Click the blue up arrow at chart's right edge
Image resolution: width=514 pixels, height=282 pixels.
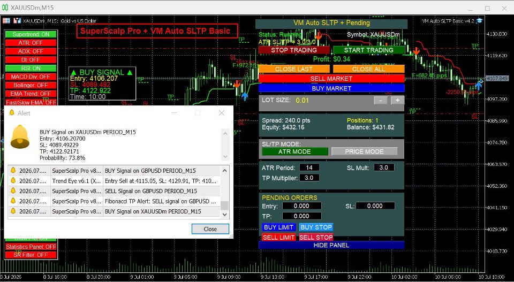click(479, 85)
